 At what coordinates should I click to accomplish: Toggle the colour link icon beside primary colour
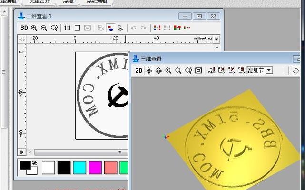pos(35,163)
